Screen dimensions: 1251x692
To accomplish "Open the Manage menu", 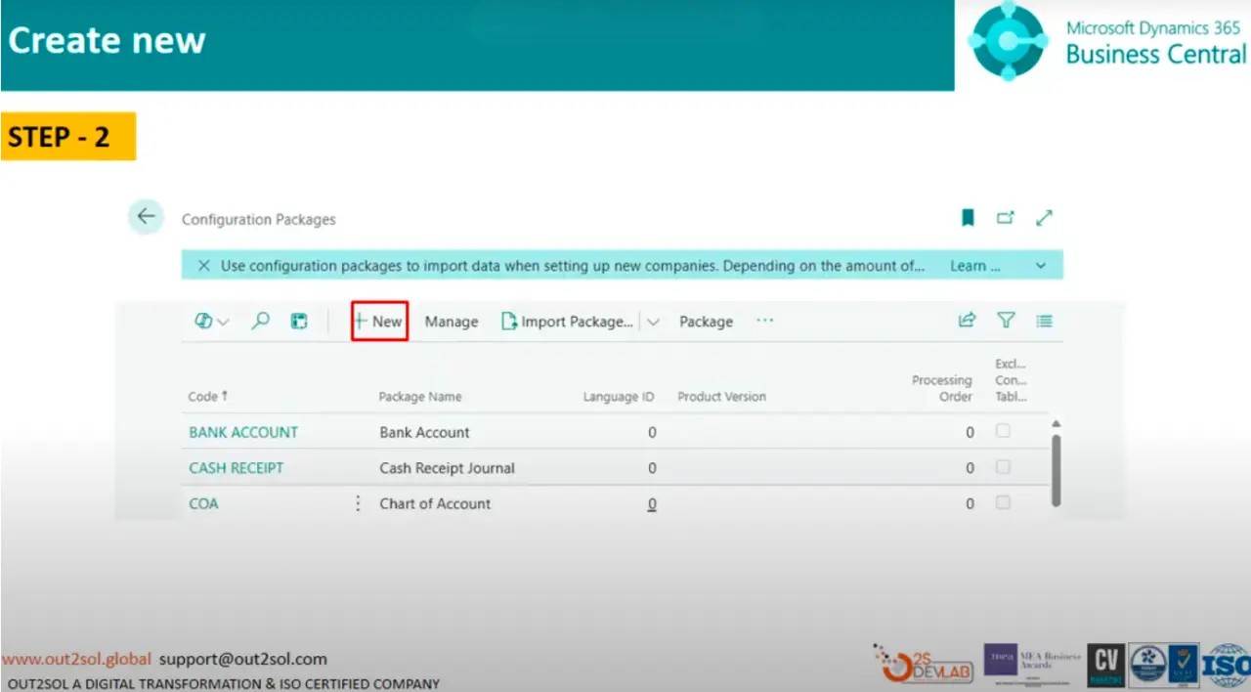I will [452, 322].
